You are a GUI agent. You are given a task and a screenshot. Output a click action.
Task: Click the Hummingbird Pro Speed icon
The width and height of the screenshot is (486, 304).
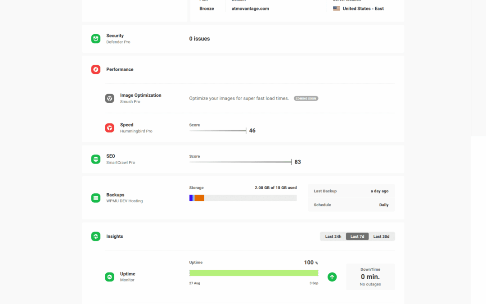click(x=109, y=128)
